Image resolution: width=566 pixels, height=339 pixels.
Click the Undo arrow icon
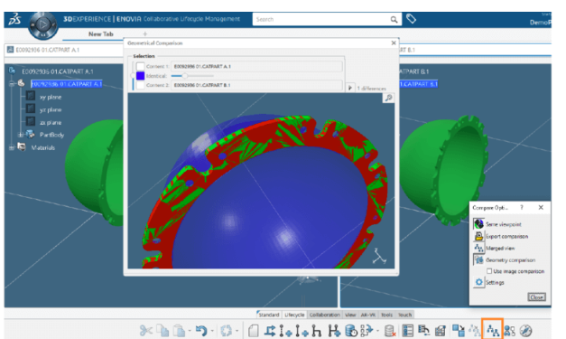(201, 330)
